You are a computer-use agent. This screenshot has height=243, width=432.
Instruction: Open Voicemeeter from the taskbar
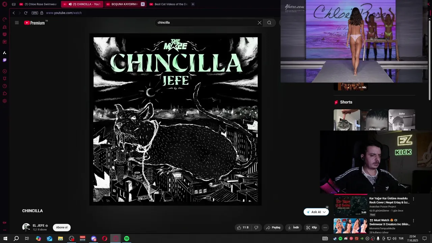pos(82,239)
